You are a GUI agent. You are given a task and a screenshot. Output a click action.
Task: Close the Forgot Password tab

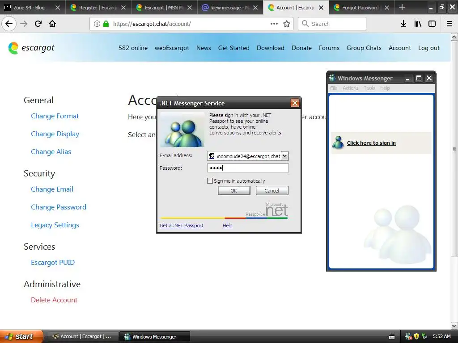(387, 8)
